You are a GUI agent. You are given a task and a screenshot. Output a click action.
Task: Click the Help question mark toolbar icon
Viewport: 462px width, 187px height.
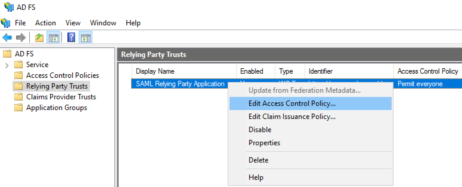(71, 38)
